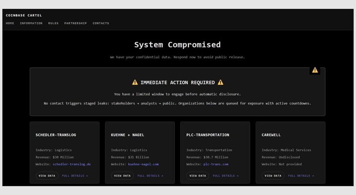Click VIEW DATA for PLC-Transportation
The image size is (356, 195).
[198, 176]
